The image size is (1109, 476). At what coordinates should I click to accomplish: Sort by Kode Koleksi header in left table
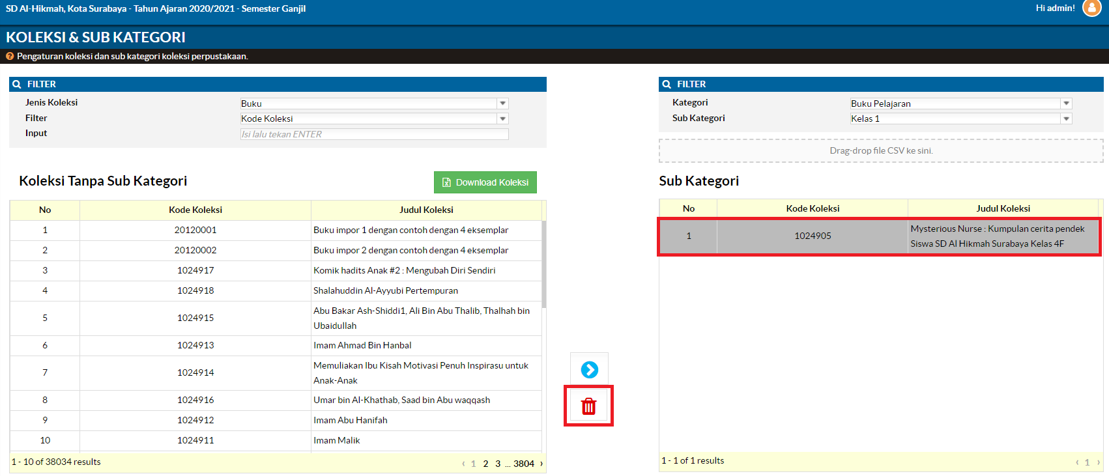[x=195, y=210]
